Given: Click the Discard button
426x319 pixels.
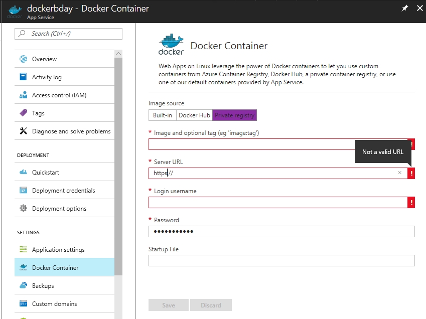Looking at the screenshot, I should point(211,305).
